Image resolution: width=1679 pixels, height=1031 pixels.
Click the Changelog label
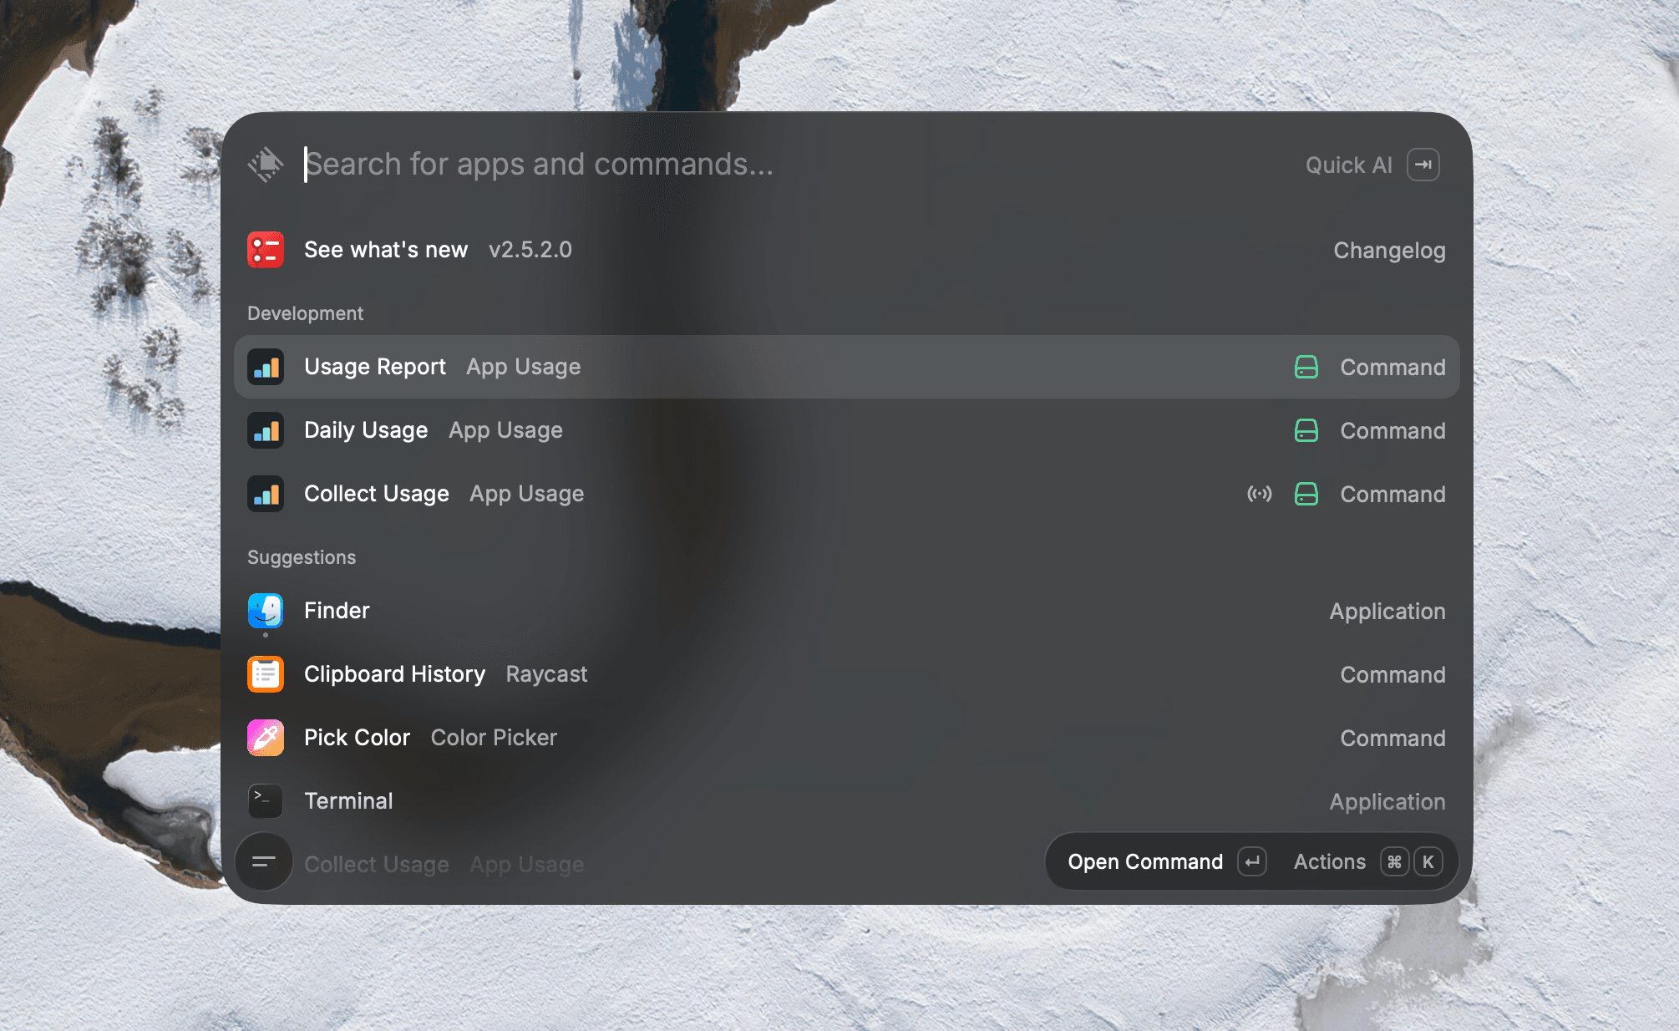click(x=1389, y=250)
